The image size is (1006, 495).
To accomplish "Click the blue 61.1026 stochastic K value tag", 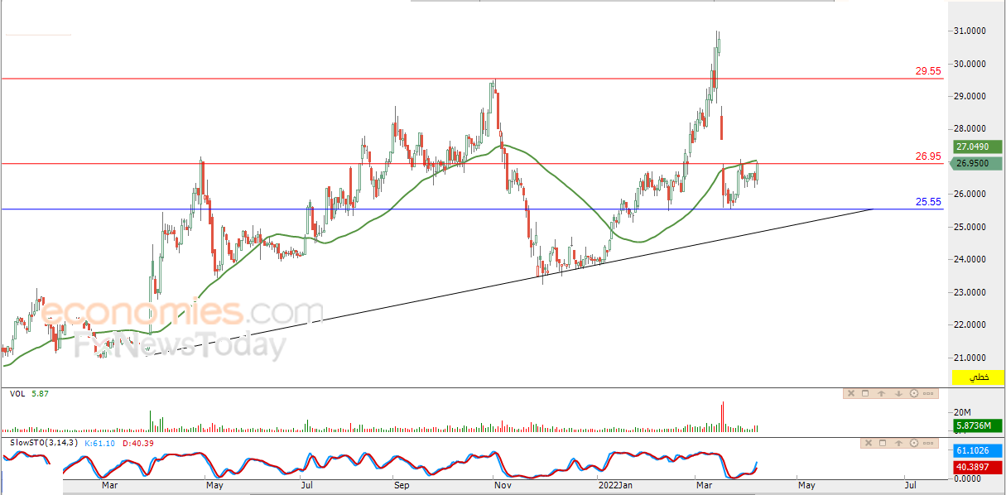I will [x=975, y=450].
